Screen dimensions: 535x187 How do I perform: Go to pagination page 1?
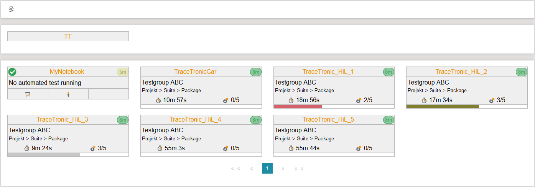[267, 168]
